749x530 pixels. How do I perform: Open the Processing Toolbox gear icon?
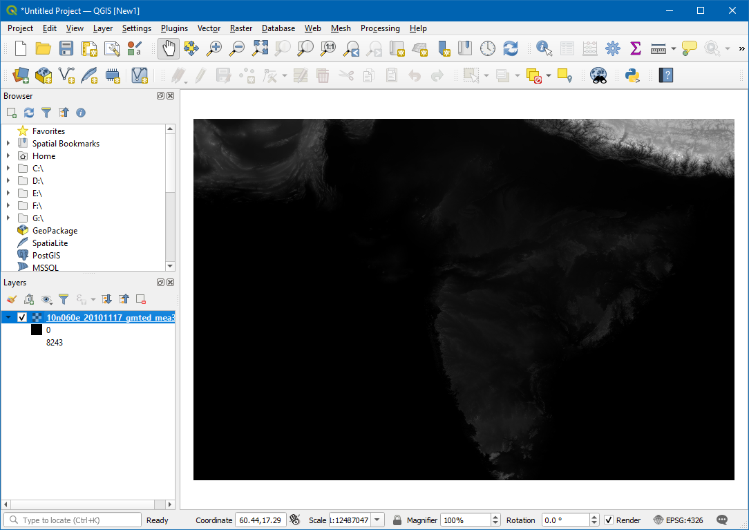click(x=612, y=48)
